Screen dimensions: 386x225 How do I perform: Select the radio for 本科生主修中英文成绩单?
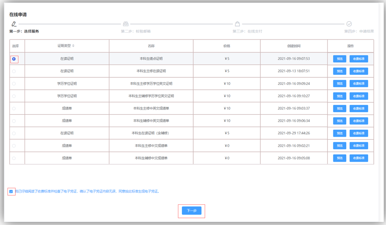tap(14, 109)
